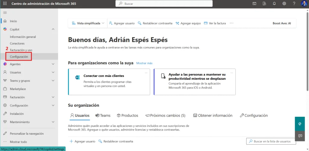Open notifications bell icon
The width and height of the screenshot is (309, 151).
coord(274,4)
